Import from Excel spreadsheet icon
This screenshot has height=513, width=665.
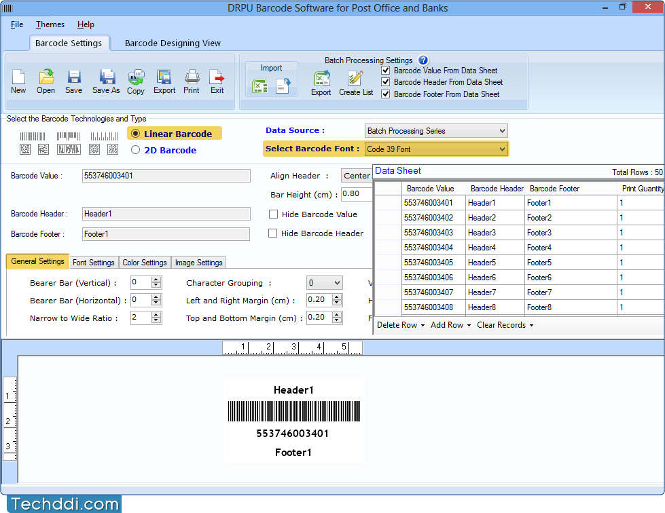pyautogui.click(x=259, y=86)
